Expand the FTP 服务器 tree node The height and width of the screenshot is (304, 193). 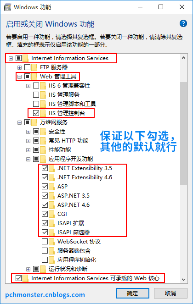pos(19,67)
